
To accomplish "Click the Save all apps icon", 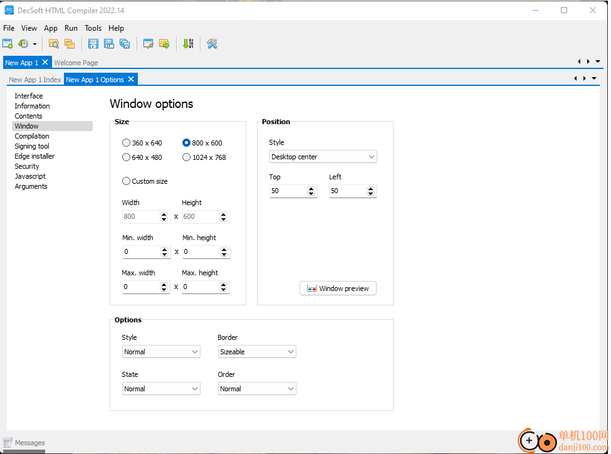I will click(125, 44).
